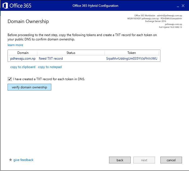Go back to the previous step

coord(120,160)
